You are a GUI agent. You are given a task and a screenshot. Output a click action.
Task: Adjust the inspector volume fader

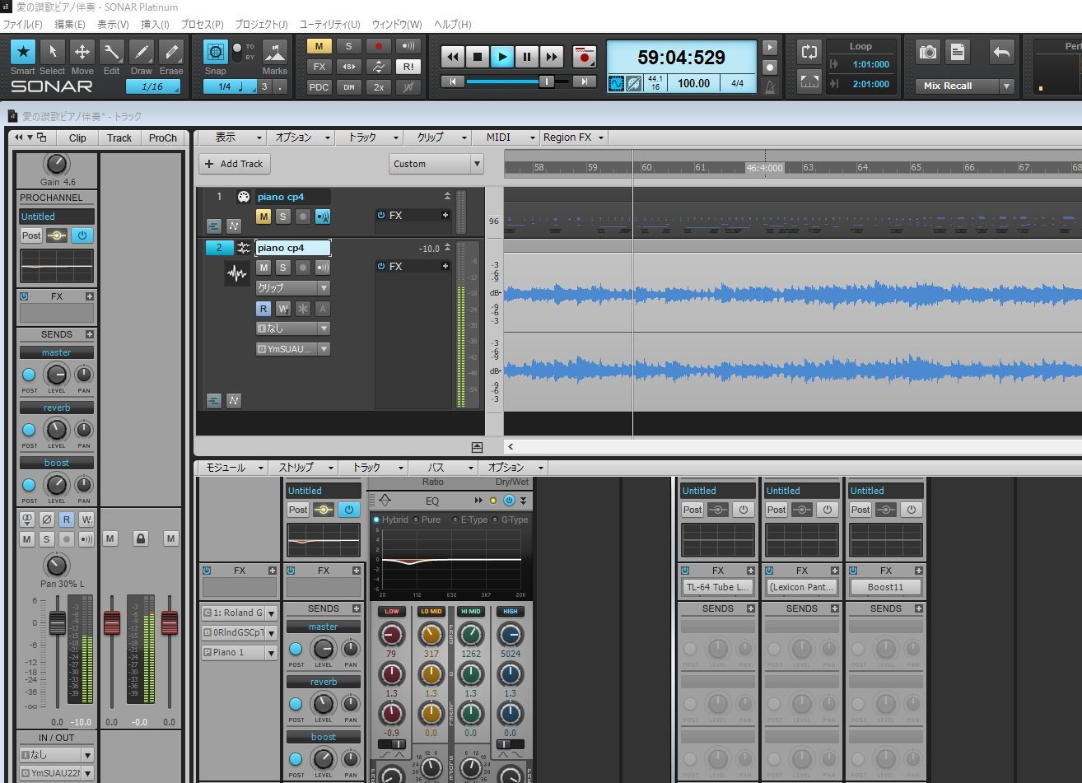(57, 623)
